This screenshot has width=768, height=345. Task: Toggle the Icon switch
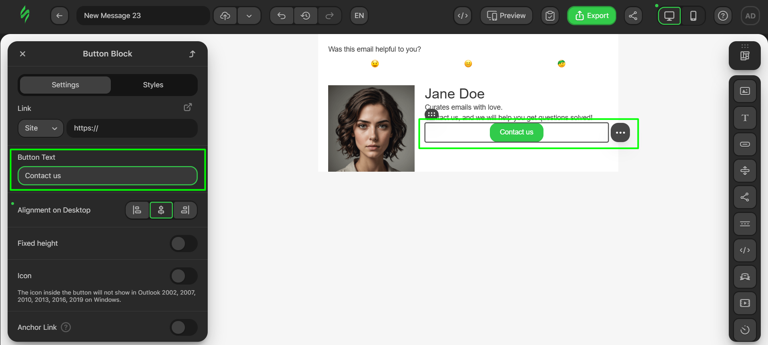pyautogui.click(x=184, y=276)
